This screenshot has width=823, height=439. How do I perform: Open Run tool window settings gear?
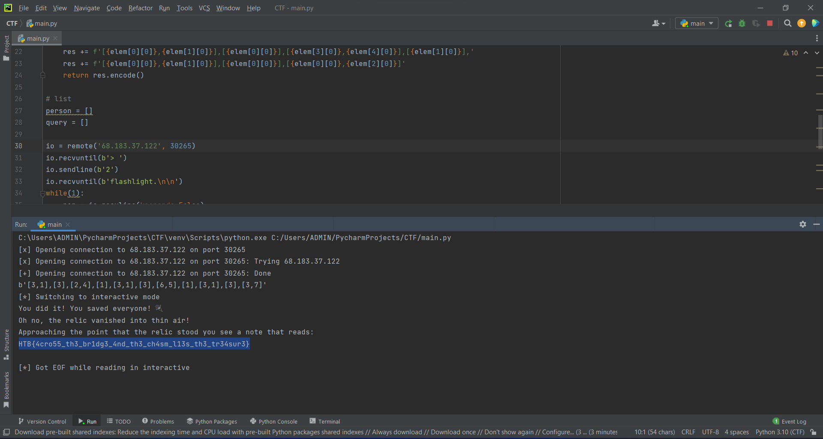click(x=802, y=224)
